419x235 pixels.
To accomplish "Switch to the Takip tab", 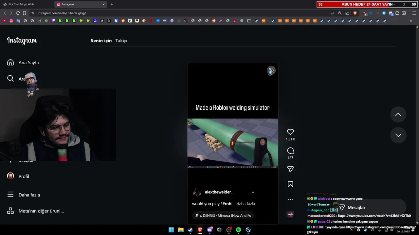I will (121, 40).
